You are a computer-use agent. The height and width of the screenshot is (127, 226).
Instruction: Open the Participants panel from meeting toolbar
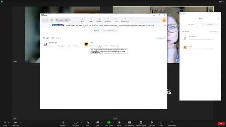pos(75,123)
